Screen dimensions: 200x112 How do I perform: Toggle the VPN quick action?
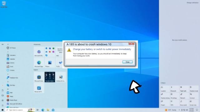pyautogui.click(x=175, y=103)
